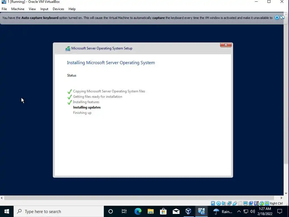The height and width of the screenshot is (217, 289).
Task: Click the mouse integration status icon
Action: click(261, 203)
